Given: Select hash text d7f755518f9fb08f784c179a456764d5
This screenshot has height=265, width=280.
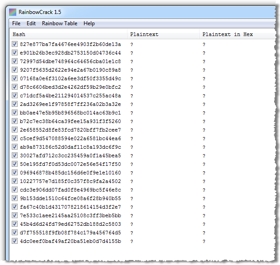Looking at the screenshot, I should click(70, 233).
